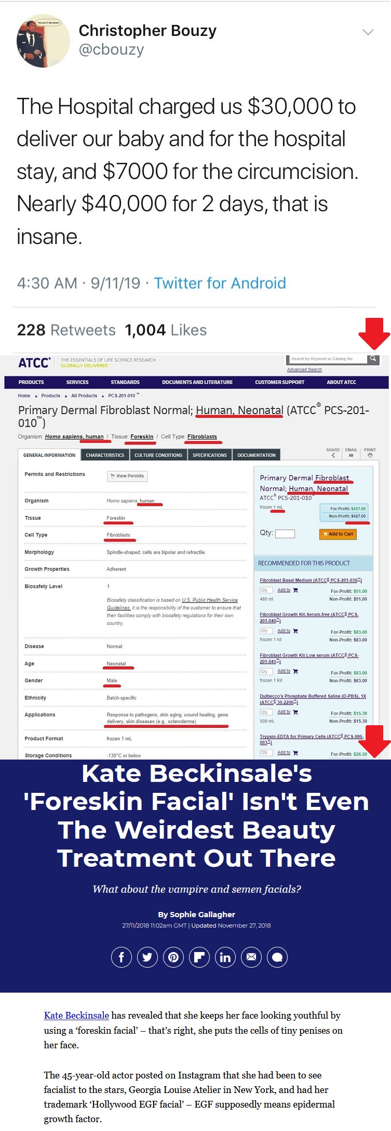This screenshot has width=391, height=1131.
Task: Focus Qty field for Dulbecco's D-PBS
Action: (266, 712)
